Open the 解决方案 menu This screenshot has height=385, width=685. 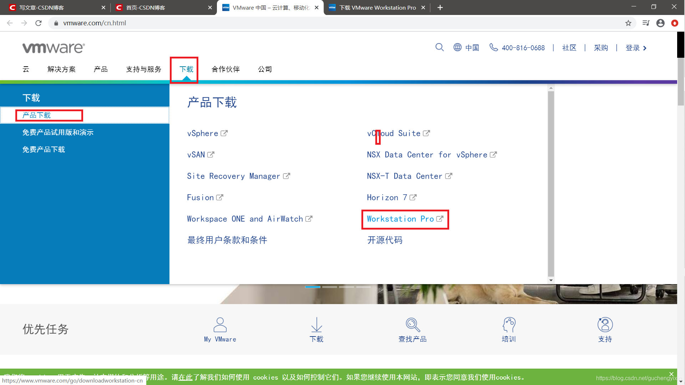pos(62,69)
